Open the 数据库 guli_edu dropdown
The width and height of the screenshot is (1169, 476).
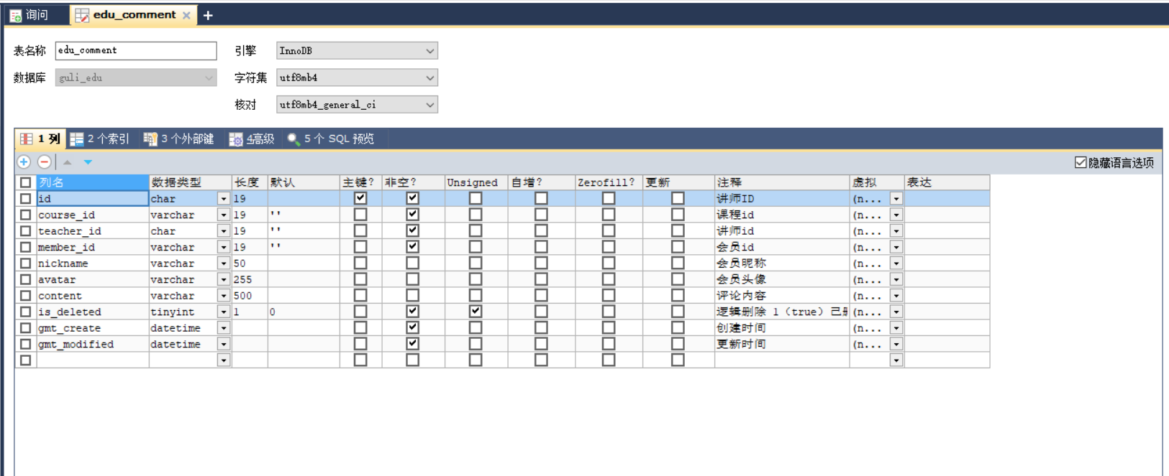click(x=136, y=78)
